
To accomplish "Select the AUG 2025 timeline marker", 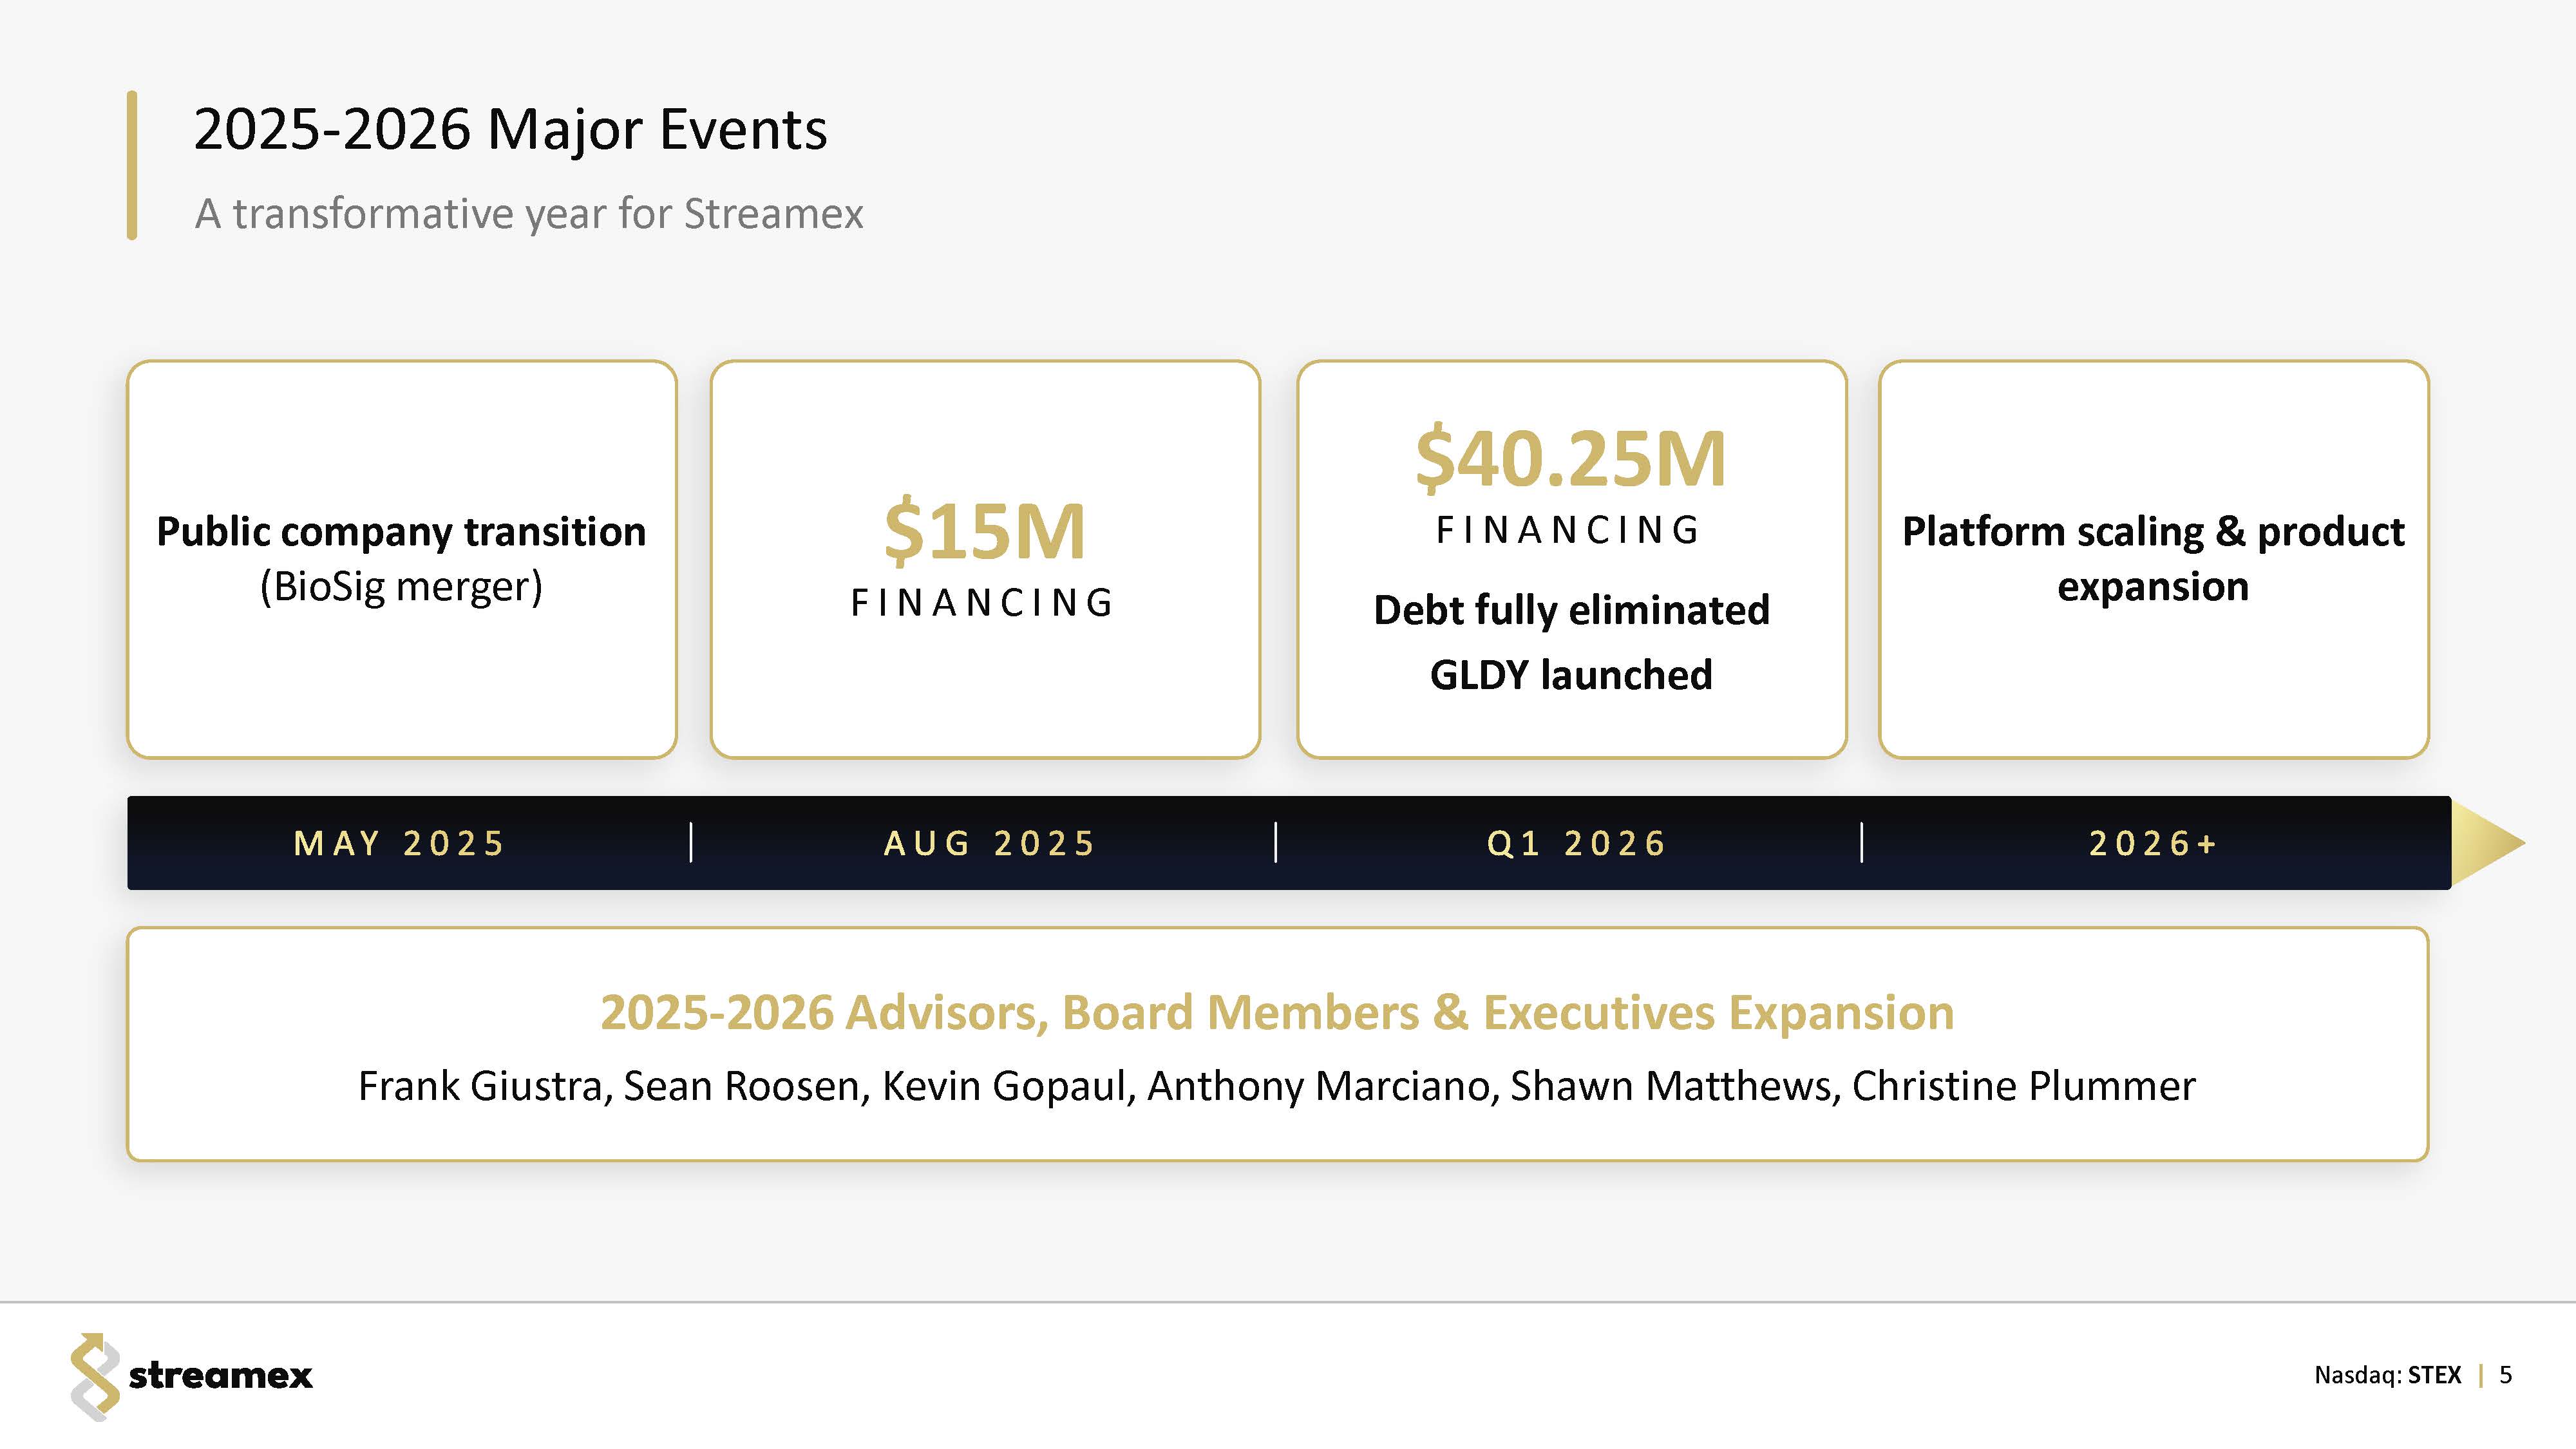I will click(990, 844).
